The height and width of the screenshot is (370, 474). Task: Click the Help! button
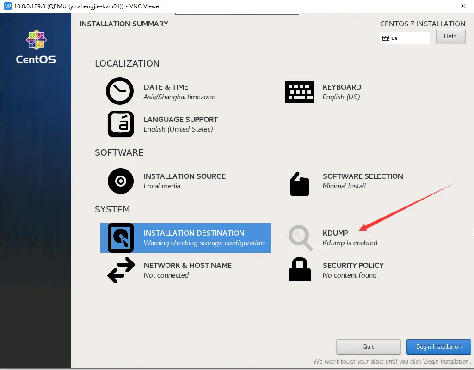[x=451, y=36]
